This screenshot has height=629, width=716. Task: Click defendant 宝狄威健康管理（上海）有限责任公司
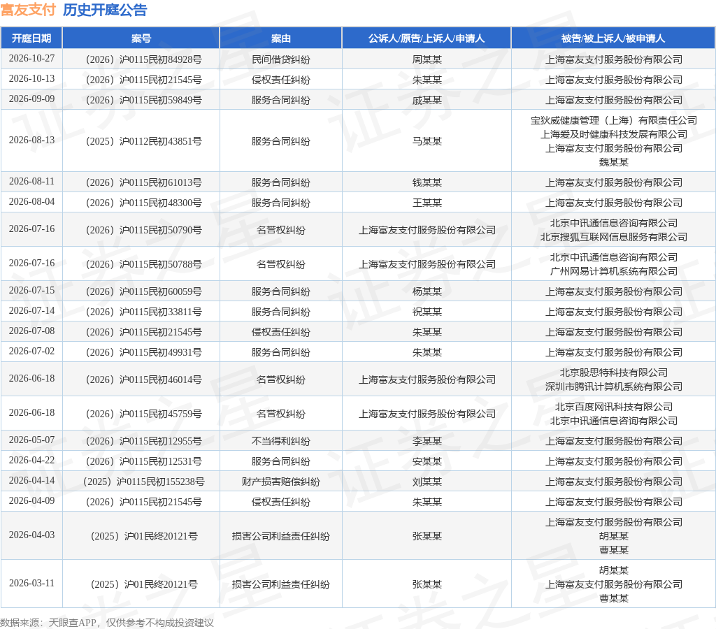[x=614, y=120]
